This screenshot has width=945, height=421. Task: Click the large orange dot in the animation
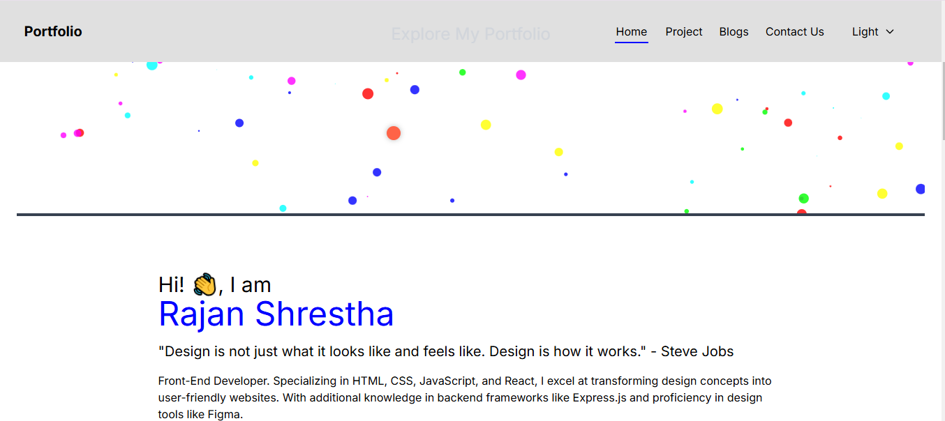click(393, 132)
